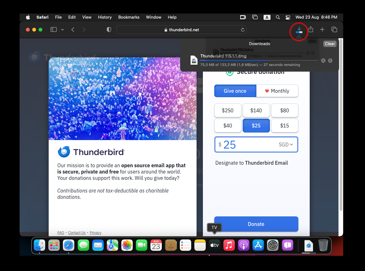Screen dimensions: 365x271
Task: Cancel the Thunderbird dmg download
Action: [x=323, y=61]
